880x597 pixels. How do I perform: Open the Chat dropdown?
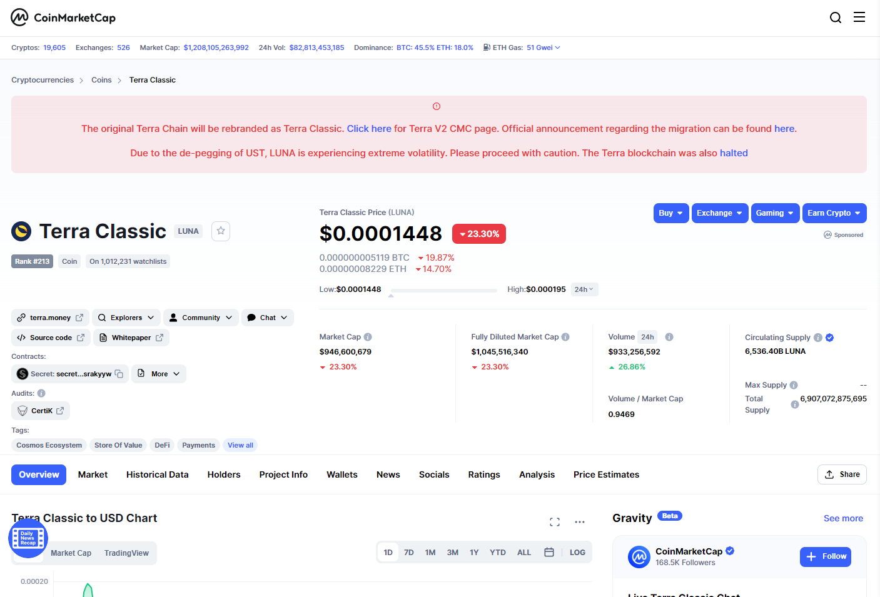tap(268, 318)
